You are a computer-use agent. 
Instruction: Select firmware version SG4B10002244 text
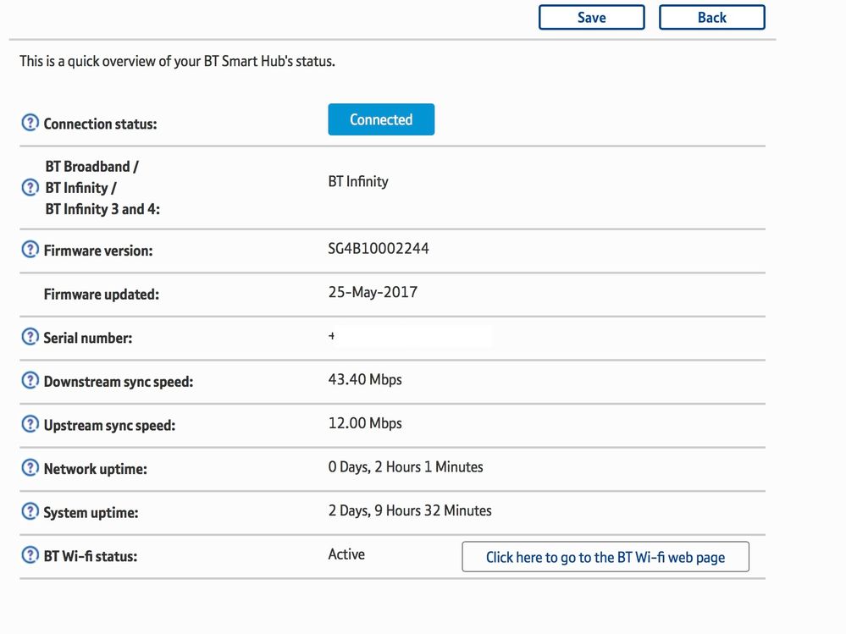(379, 249)
